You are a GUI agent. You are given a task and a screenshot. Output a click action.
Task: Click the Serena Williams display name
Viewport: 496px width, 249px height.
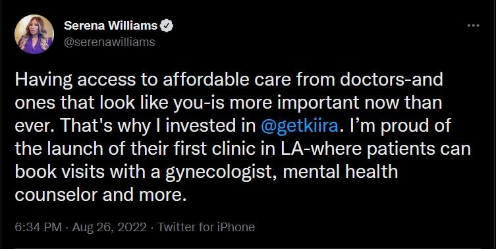111,26
